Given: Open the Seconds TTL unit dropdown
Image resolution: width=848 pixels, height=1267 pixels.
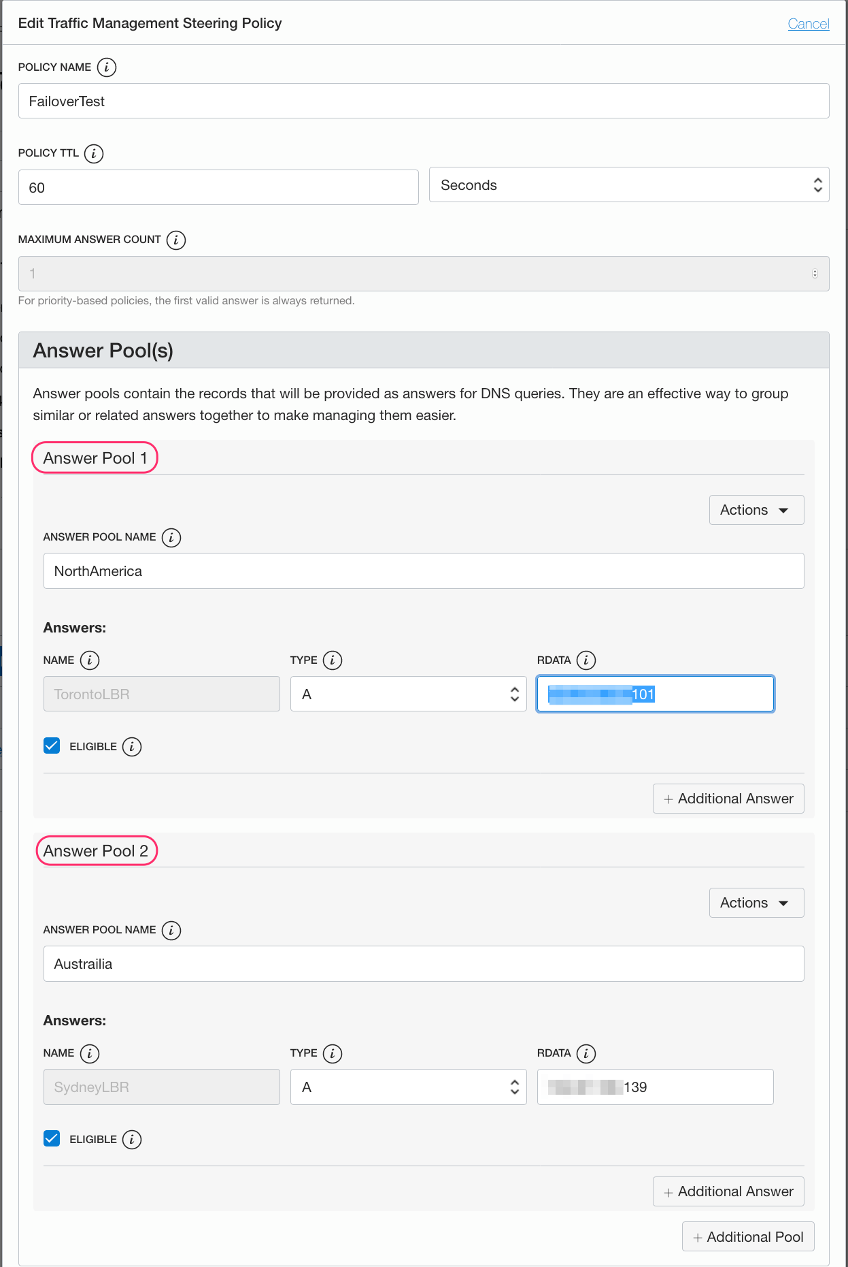Looking at the screenshot, I should pyautogui.click(x=628, y=185).
